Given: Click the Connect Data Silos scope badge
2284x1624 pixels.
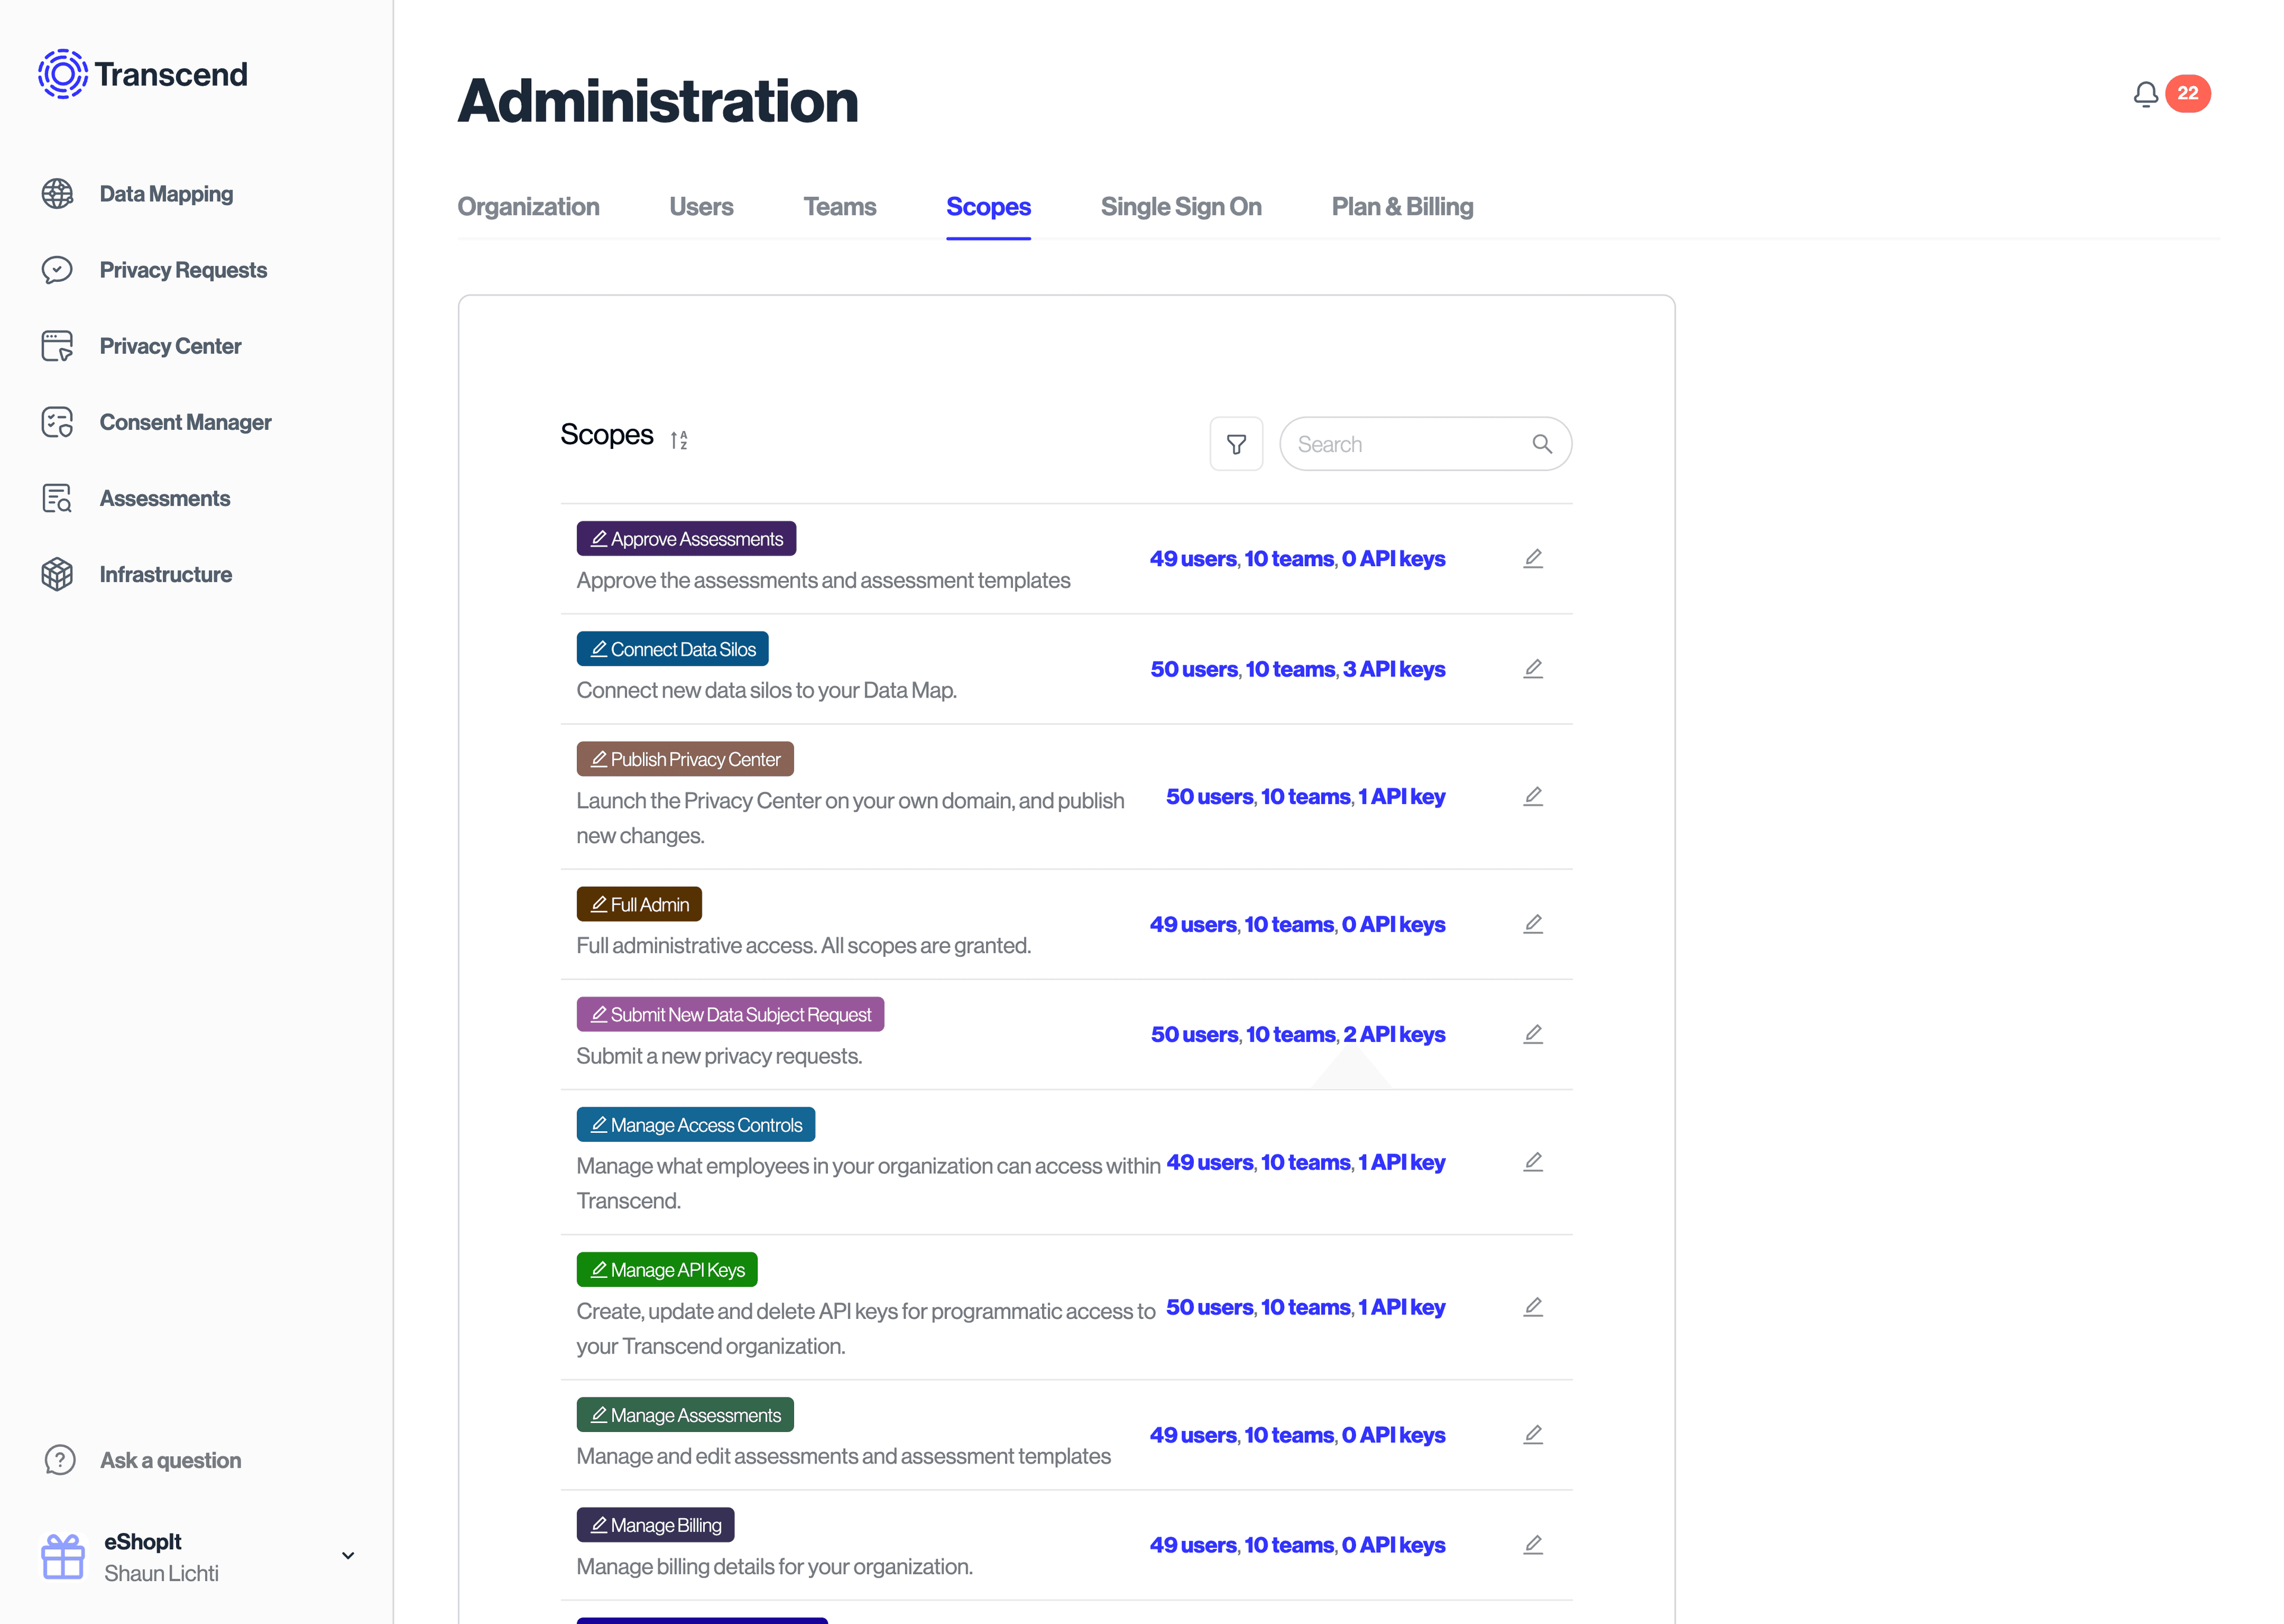Looking at the screenshot, I should click(672, 649).
